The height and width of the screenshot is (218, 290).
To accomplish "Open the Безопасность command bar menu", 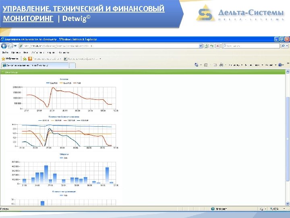I will pyautogui.click(x=254, y=65).
